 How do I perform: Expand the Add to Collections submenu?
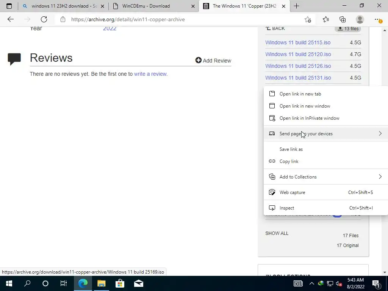(325, 177)
